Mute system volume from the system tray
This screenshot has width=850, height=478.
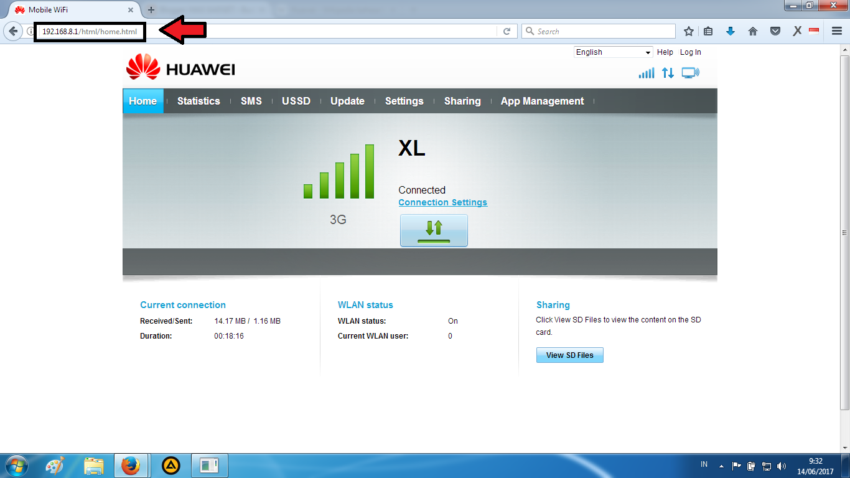(x=782, y=465)
